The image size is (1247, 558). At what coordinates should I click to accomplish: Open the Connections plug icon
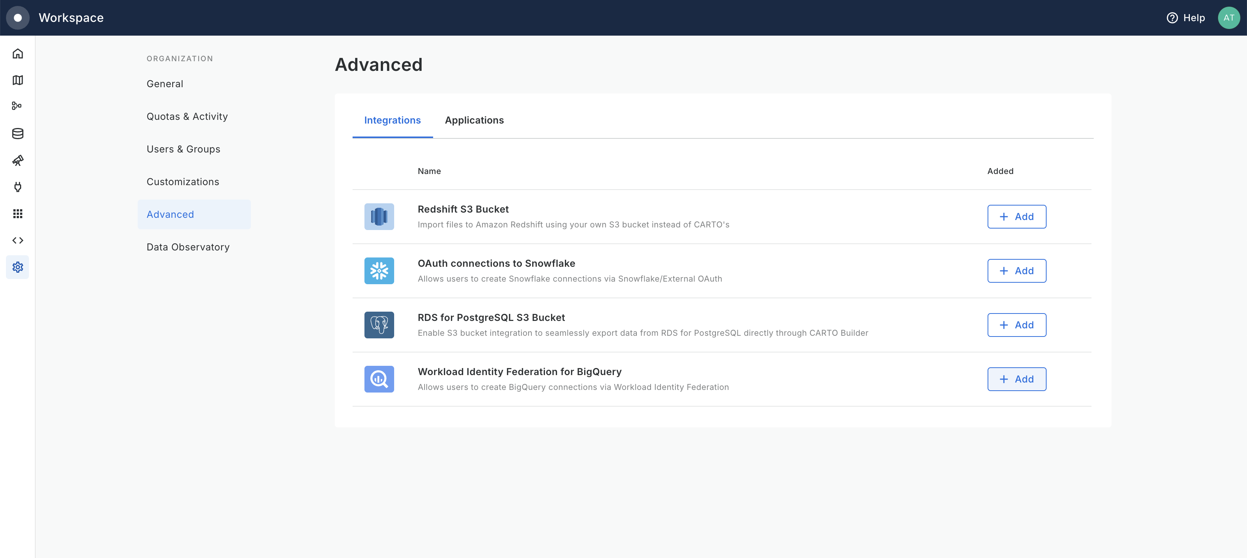point(18,187)
